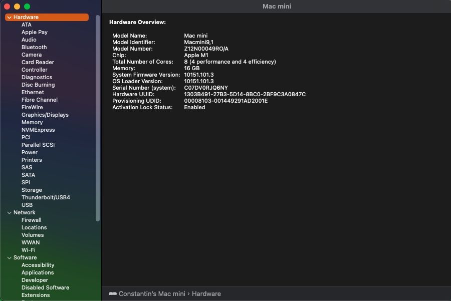
Task: Select Locations under Network
Action: click(34, 227)
